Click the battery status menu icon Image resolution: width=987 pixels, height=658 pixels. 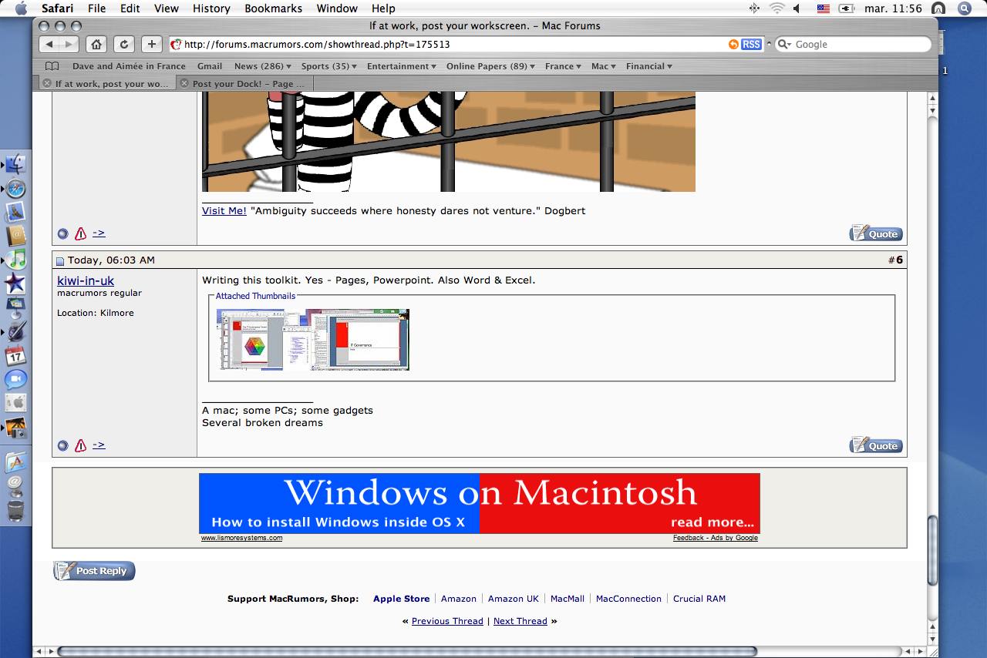click(x=847, y=8)
